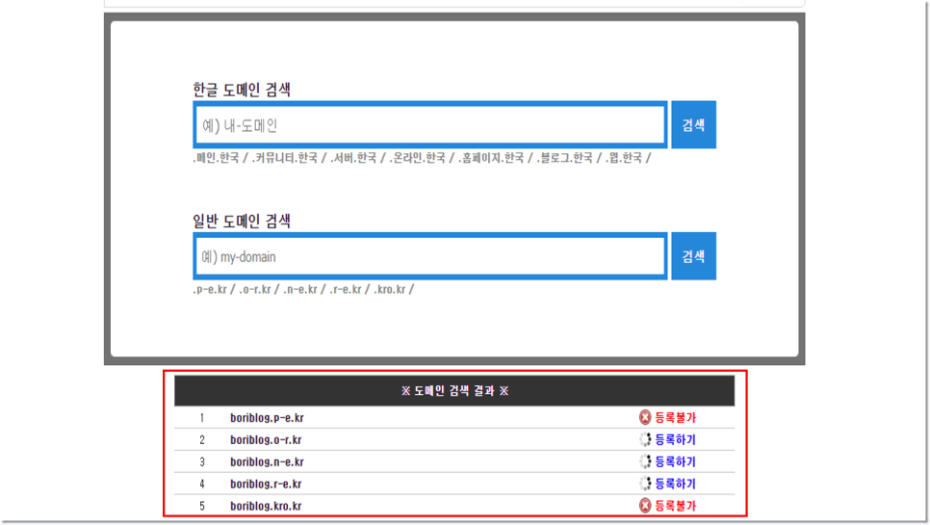This screenshot has height=525, width=930.
Task: Click the .o-r.kr suffix hint under general search
Action: [255, 289]
